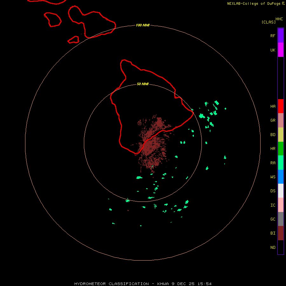286x286 pixels.
Task: Click the 100 NMI range ring label
Action: coord(143,25)
